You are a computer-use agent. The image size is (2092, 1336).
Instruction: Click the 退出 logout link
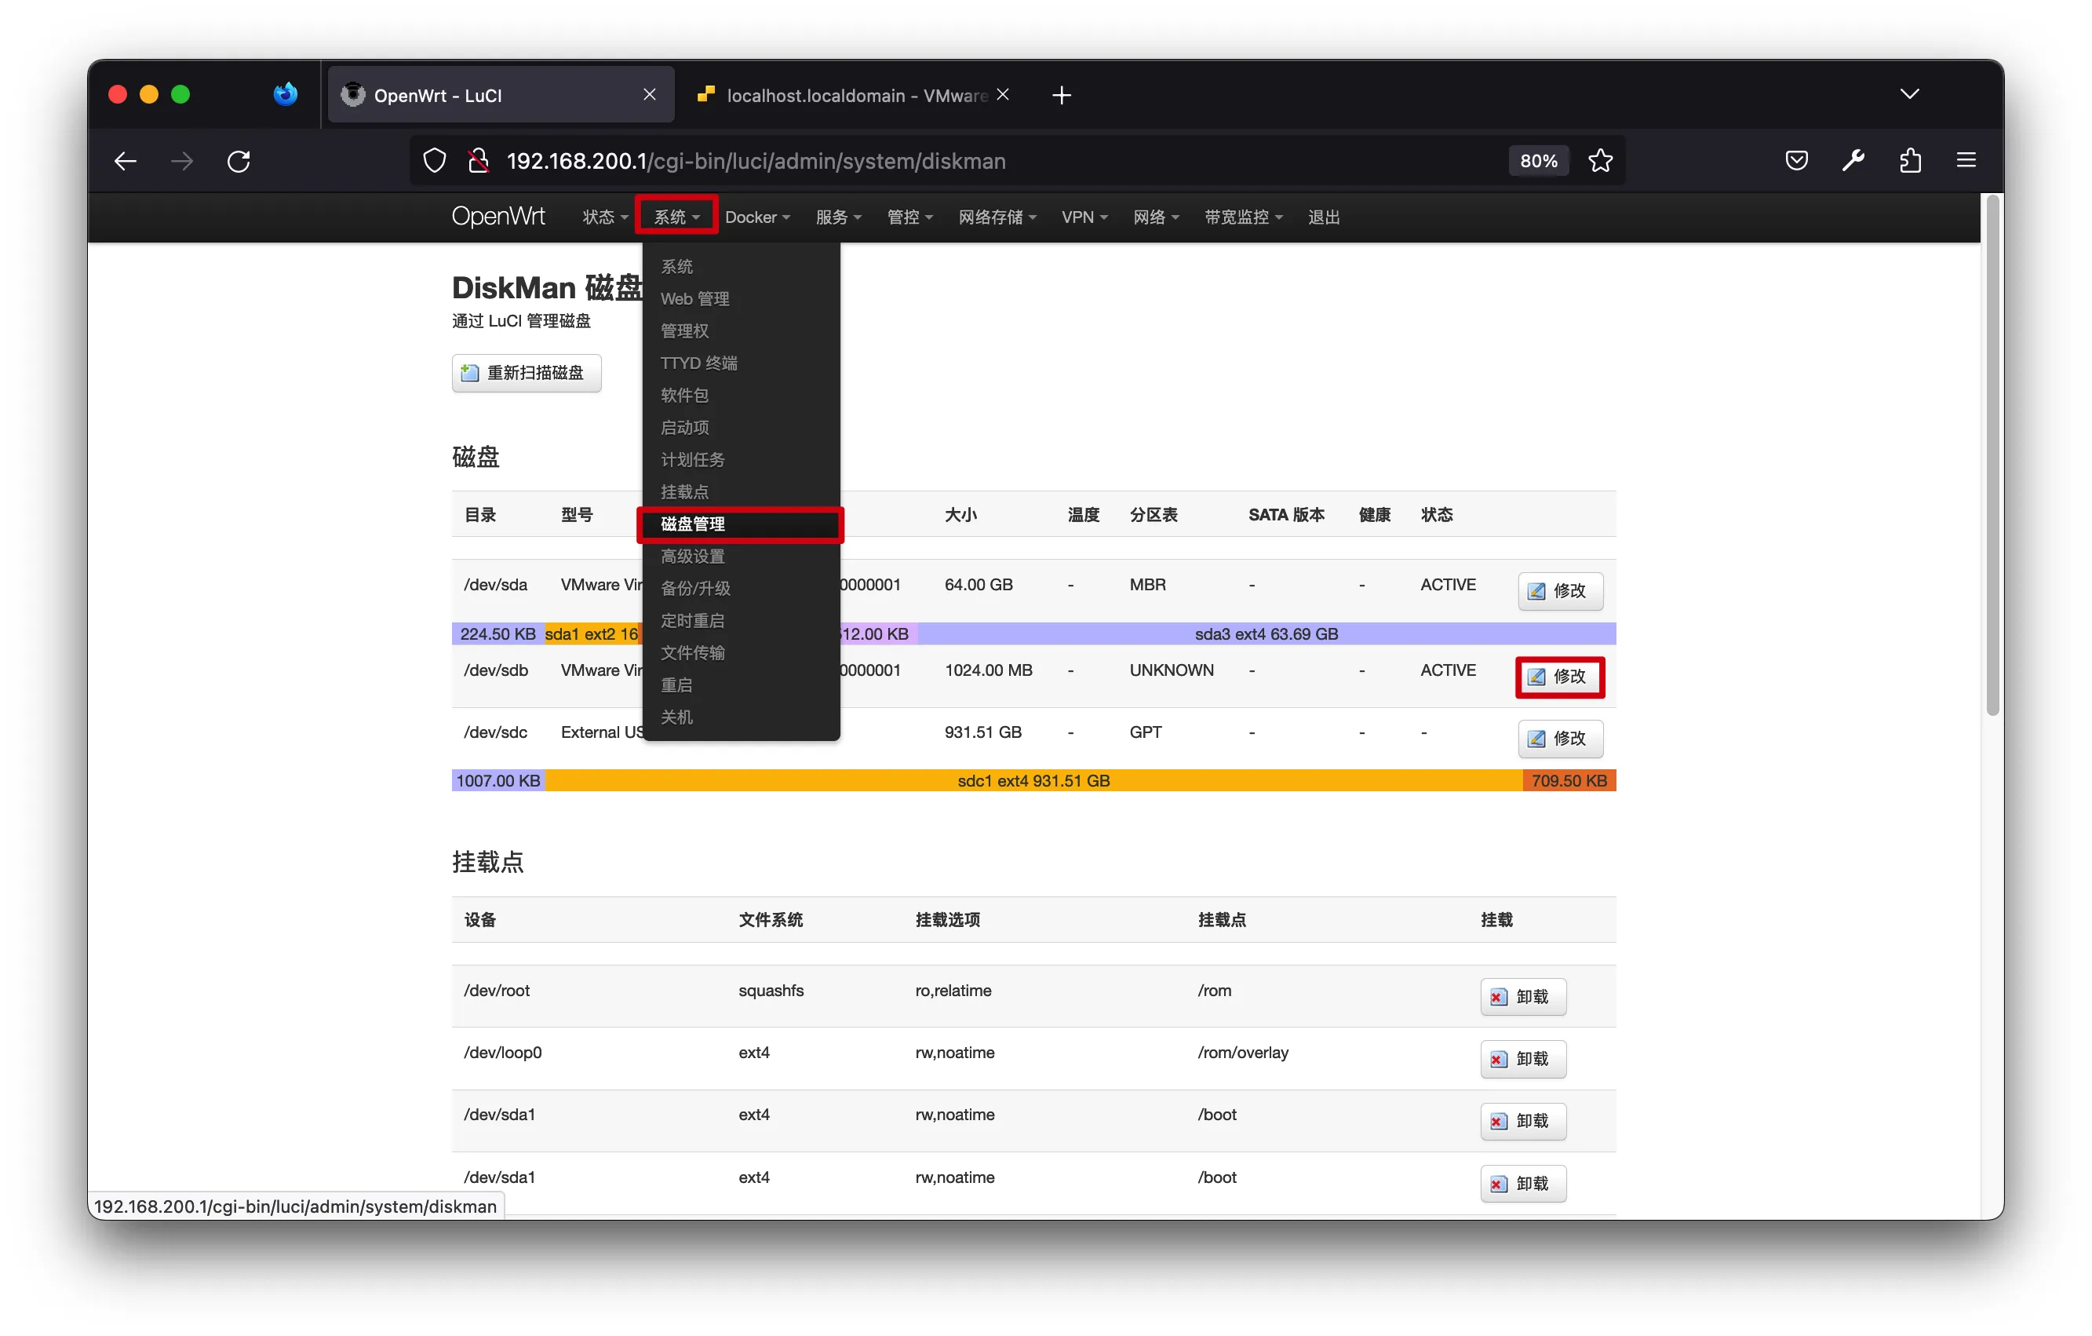pyautogui.click(x=1323, y=217)
